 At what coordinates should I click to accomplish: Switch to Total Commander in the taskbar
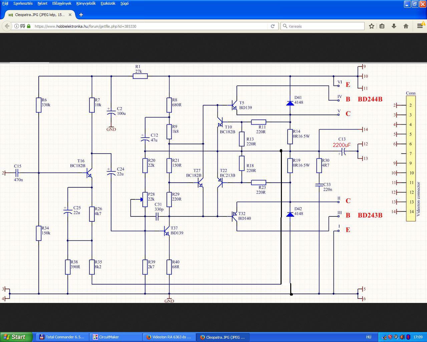(x=62, y=337)
